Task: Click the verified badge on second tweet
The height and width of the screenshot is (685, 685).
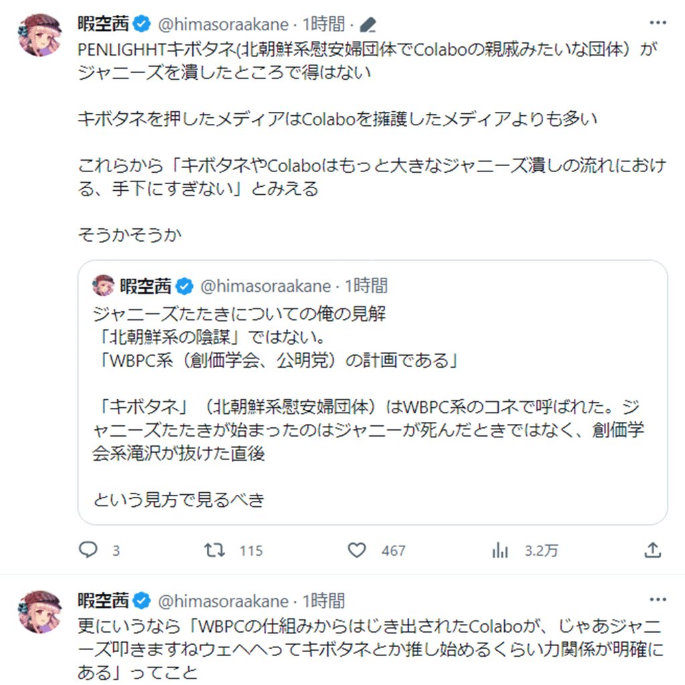Action: pyautogui.click(x=141, y=601)
